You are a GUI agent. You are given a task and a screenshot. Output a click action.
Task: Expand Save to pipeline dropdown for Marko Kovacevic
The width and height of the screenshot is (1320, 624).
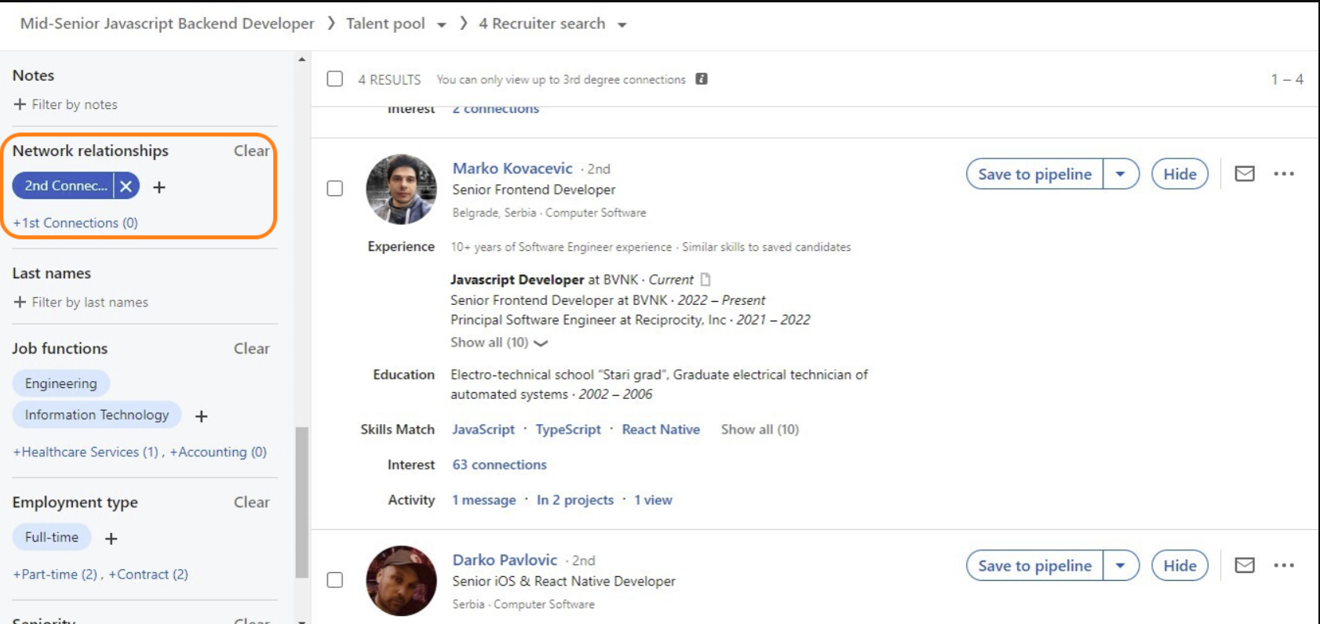coord(1121,174)
